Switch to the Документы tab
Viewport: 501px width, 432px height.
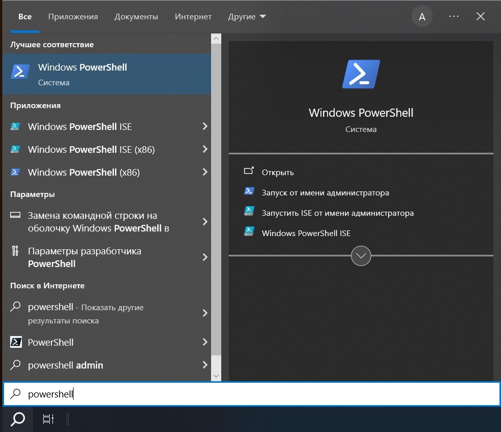click(136, 17)
